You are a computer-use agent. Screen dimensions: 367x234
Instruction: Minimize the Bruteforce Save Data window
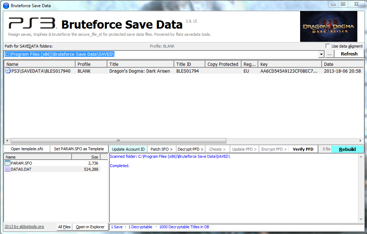(x=333, y=4)
